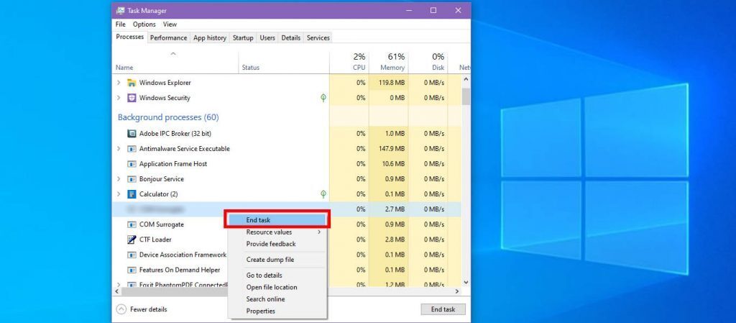Click the green leaf icon beside Windows Security
Screen dimensions: 736x323
click(x=323, y=98)
